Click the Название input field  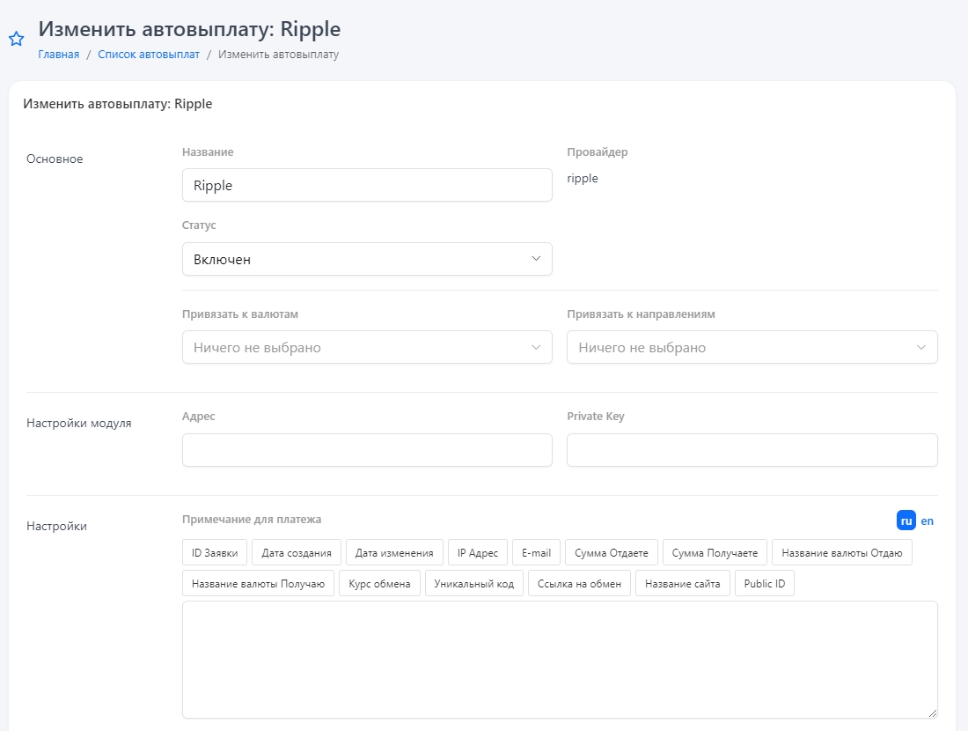(x=367, y=185)
